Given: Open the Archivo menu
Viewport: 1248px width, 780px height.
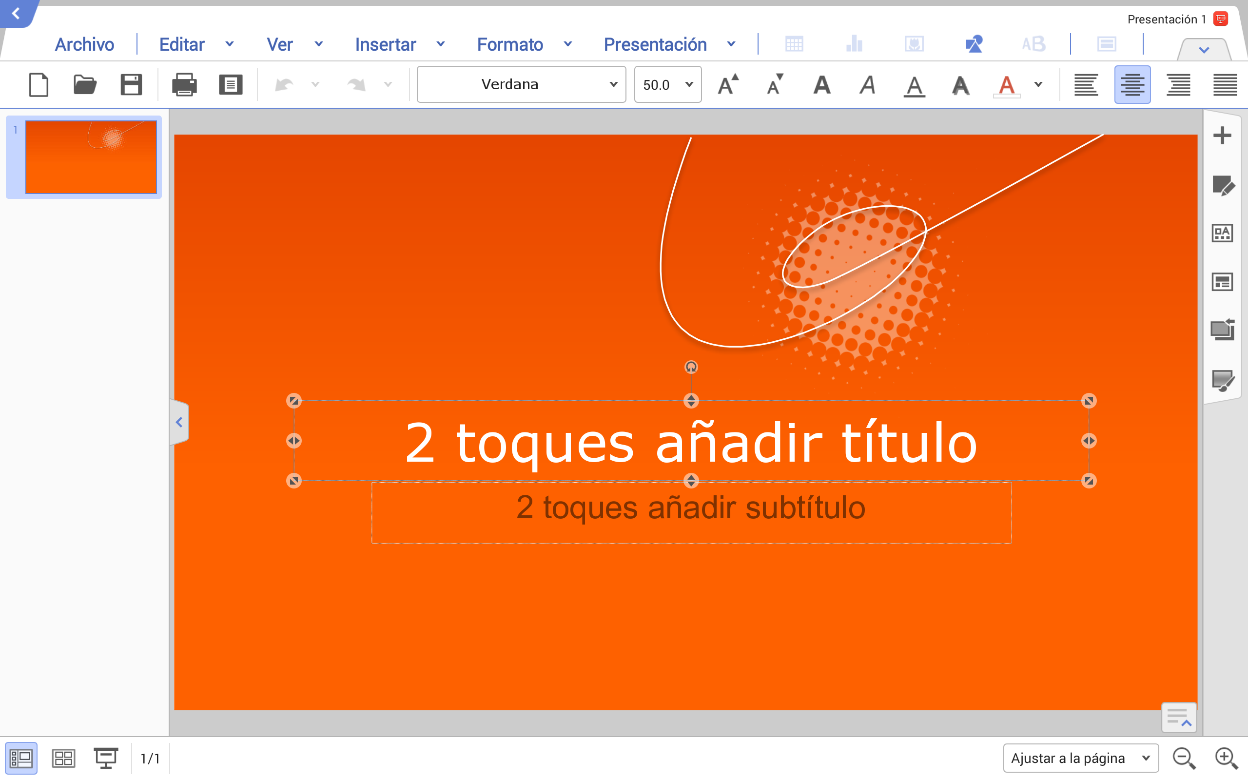Looking at the screenshot, I should [84, 44].
